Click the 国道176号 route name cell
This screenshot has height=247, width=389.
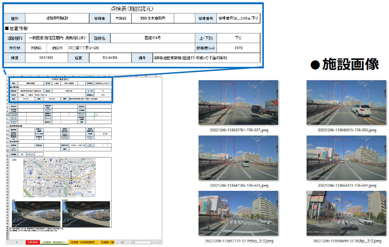154,38
